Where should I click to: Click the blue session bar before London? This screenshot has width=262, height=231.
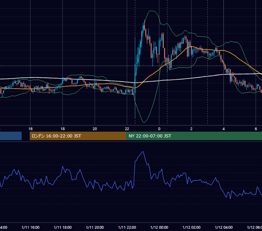[x=11, y=136]
